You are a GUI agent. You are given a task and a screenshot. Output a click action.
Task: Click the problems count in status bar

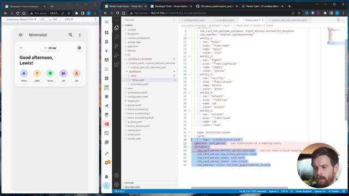(x=120, y=191)
